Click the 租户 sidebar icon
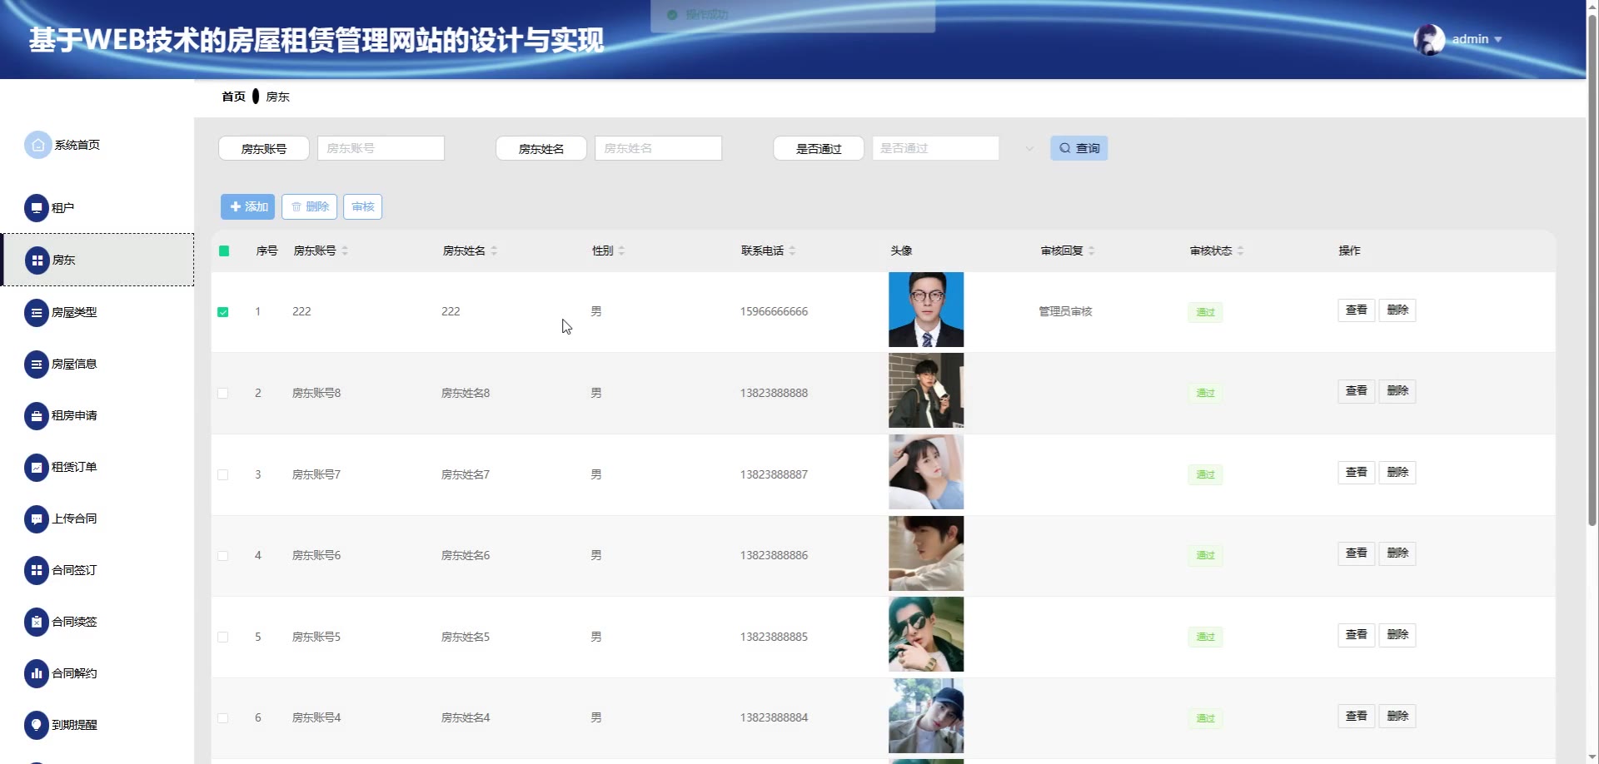 point(37,208)
